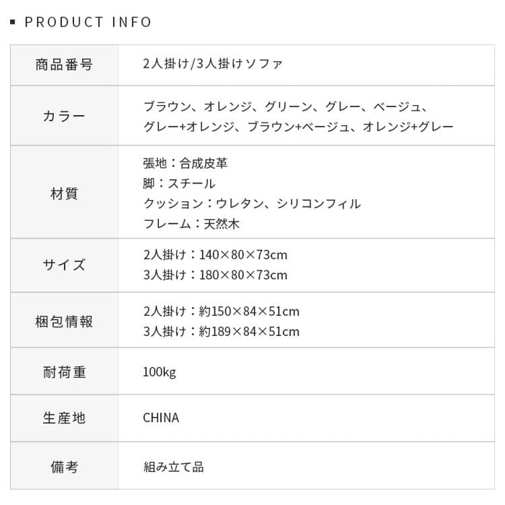Screen dimensions: 505x505
Task: Click the クッション：ウレタン、シリコンフィル line
Action: 252,204
